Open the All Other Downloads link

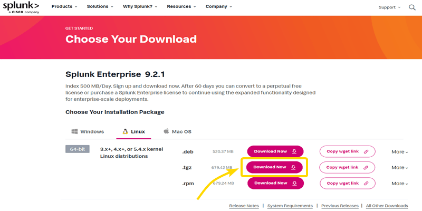[x=387, y=206]
